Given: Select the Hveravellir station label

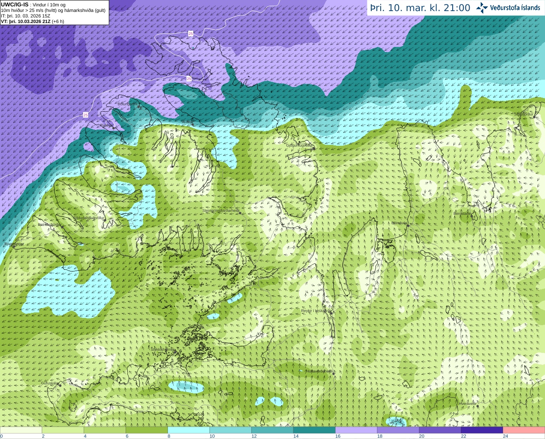Looking at the screenshot, I should pyautogui.click(x=468, y=403).
